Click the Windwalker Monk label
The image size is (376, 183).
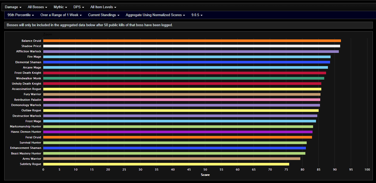click(29, 78)
